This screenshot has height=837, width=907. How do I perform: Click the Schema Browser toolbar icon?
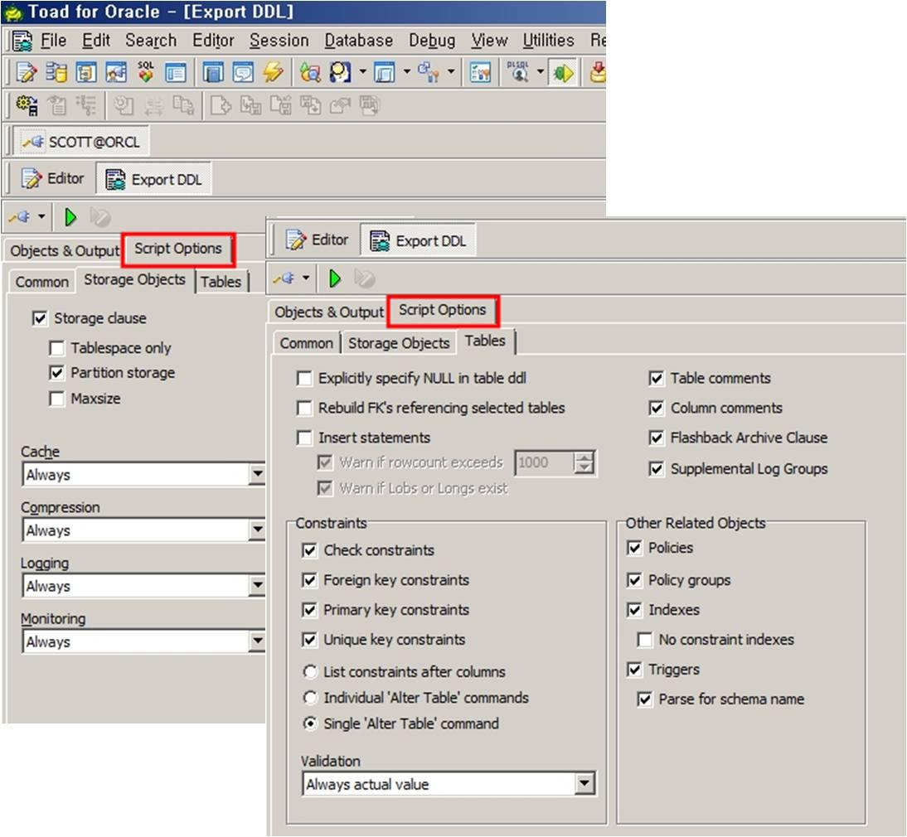tap(56, 73)
